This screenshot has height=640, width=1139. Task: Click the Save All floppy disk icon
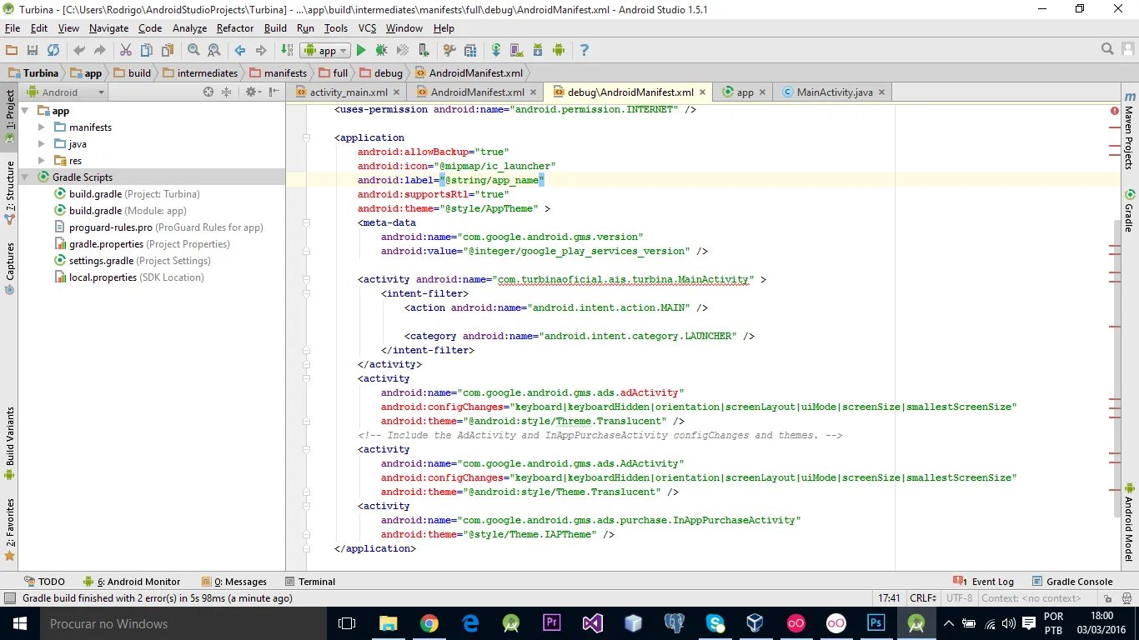[x=33, y=51]
